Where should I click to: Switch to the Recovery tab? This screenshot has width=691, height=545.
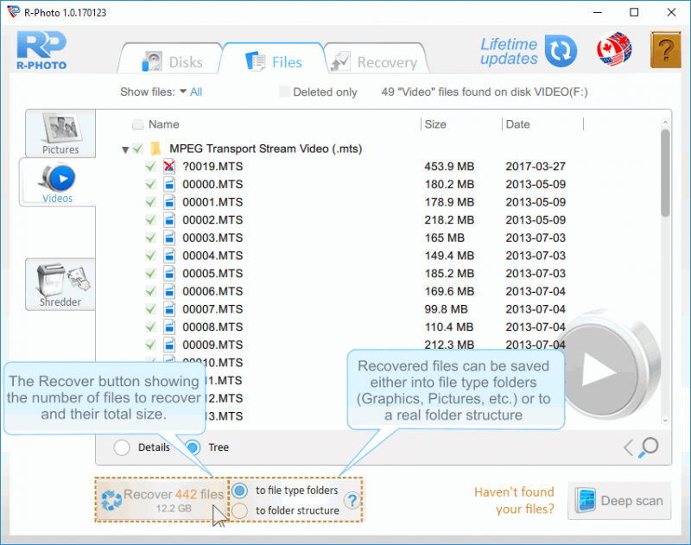376,62
